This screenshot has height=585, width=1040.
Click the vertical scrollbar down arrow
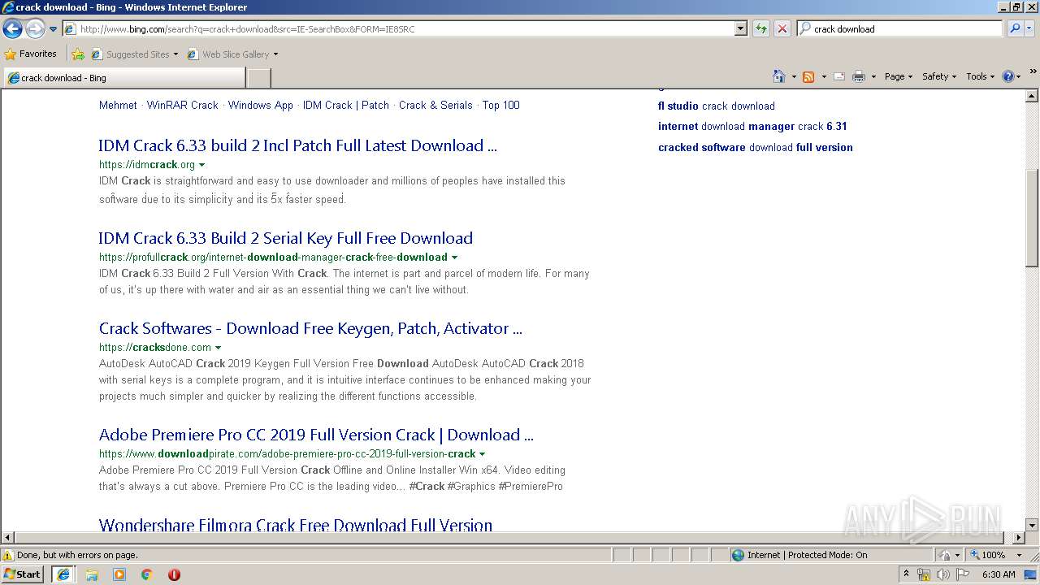click(x=1032, y=525)
